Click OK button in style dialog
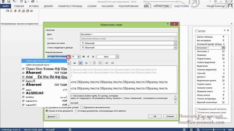234x131 pixels. click(155, 116)
